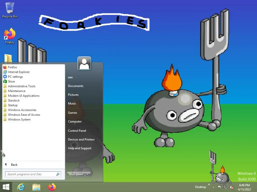
Task: Click the Action Center flag tray icon
Action: pos(219,187)
